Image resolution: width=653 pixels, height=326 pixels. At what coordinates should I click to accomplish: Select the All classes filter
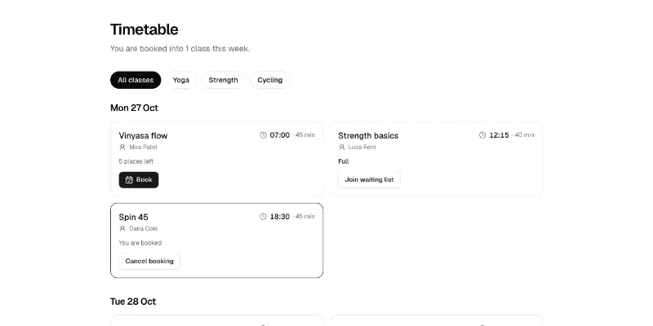click(x=135, y=80)
